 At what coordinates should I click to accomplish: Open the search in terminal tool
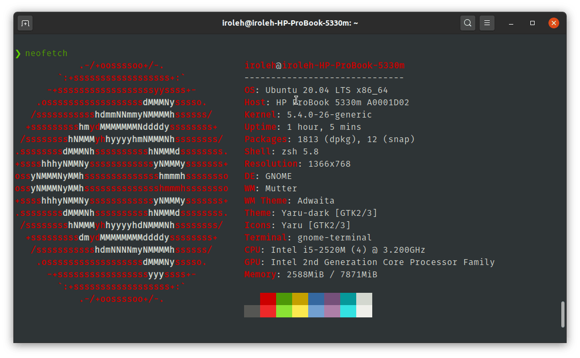click(x=467, y=22)
